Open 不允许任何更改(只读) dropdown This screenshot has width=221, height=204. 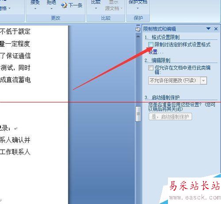pyautogui.click(x=203, y=80)
